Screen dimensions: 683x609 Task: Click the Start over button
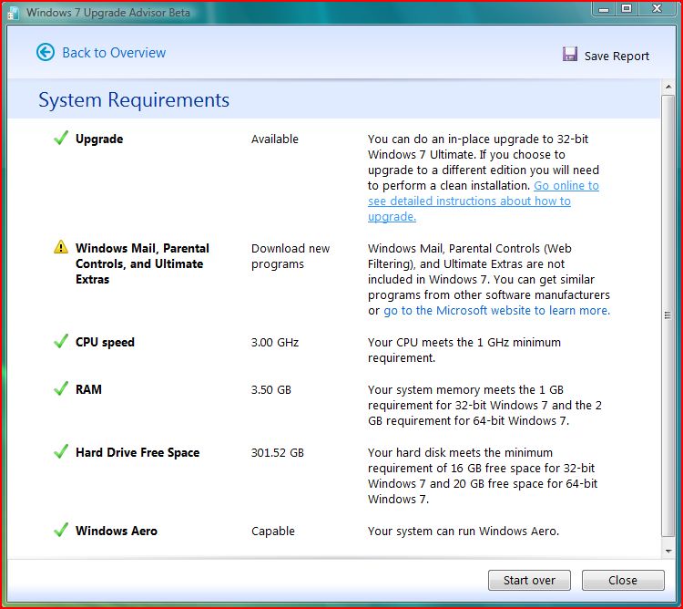(x=529, y=580)
